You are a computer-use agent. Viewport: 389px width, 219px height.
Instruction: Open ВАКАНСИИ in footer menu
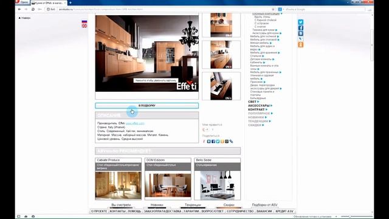click(x=264, y=211)
